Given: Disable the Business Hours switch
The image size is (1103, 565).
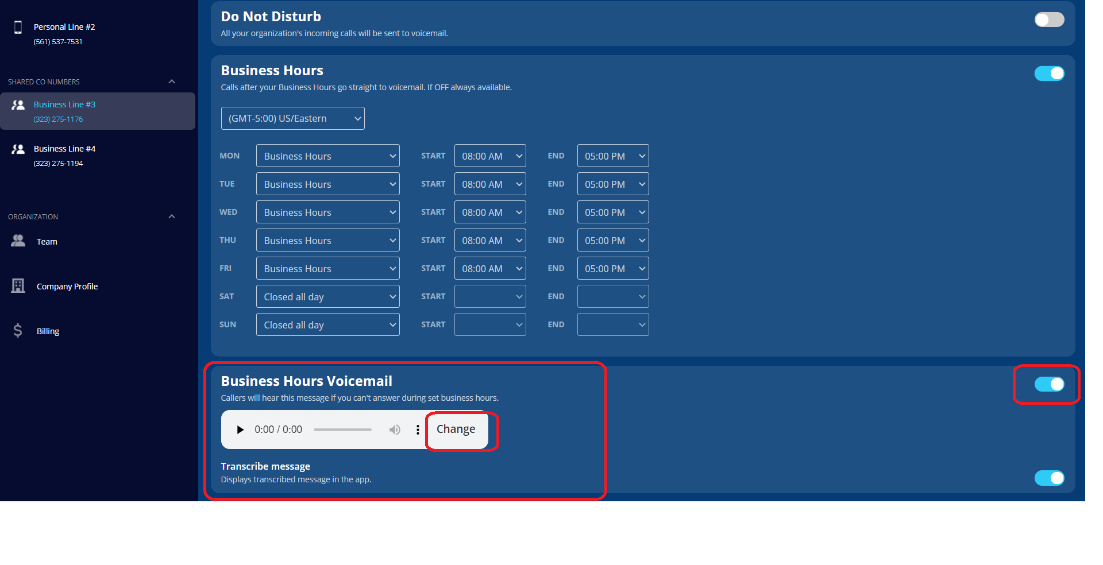Looking at the screenshot, I should click(1049, 73).
